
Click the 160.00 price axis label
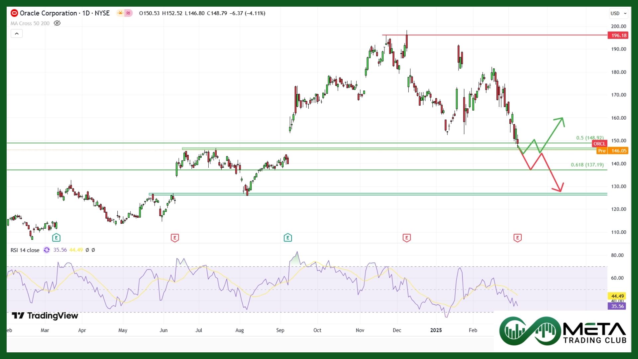(618, 118)
